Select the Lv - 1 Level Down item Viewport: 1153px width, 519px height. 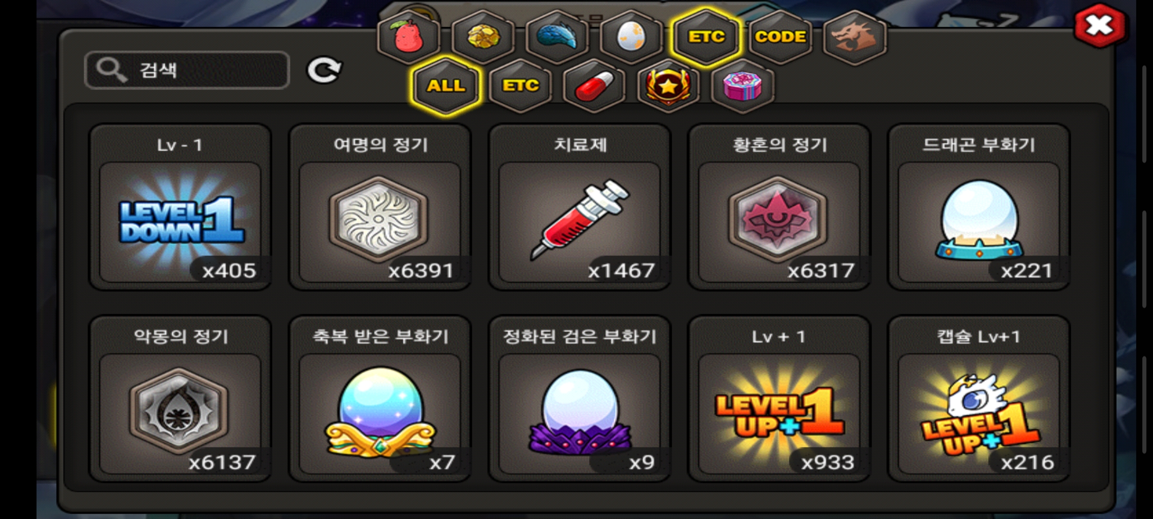pos(181,207)
